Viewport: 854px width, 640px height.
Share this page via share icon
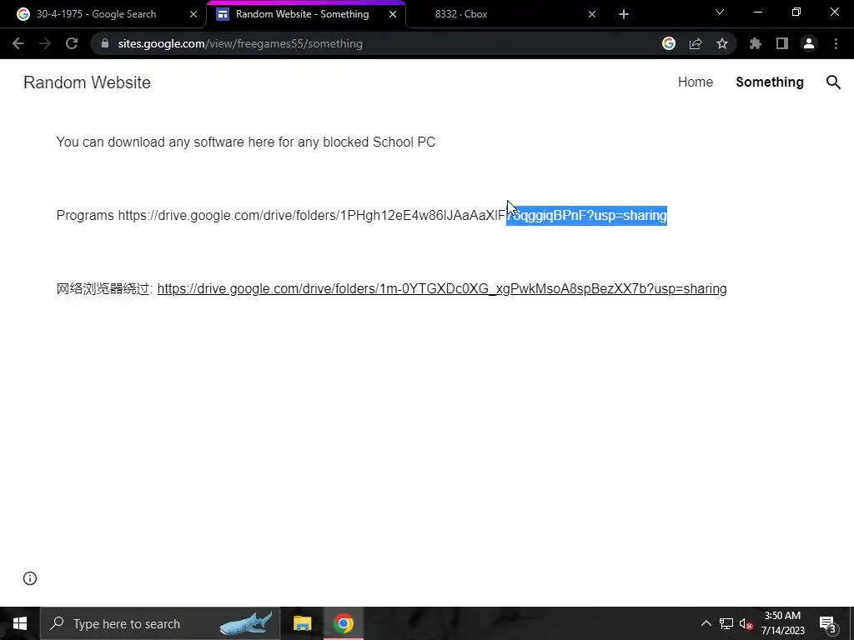696,43
